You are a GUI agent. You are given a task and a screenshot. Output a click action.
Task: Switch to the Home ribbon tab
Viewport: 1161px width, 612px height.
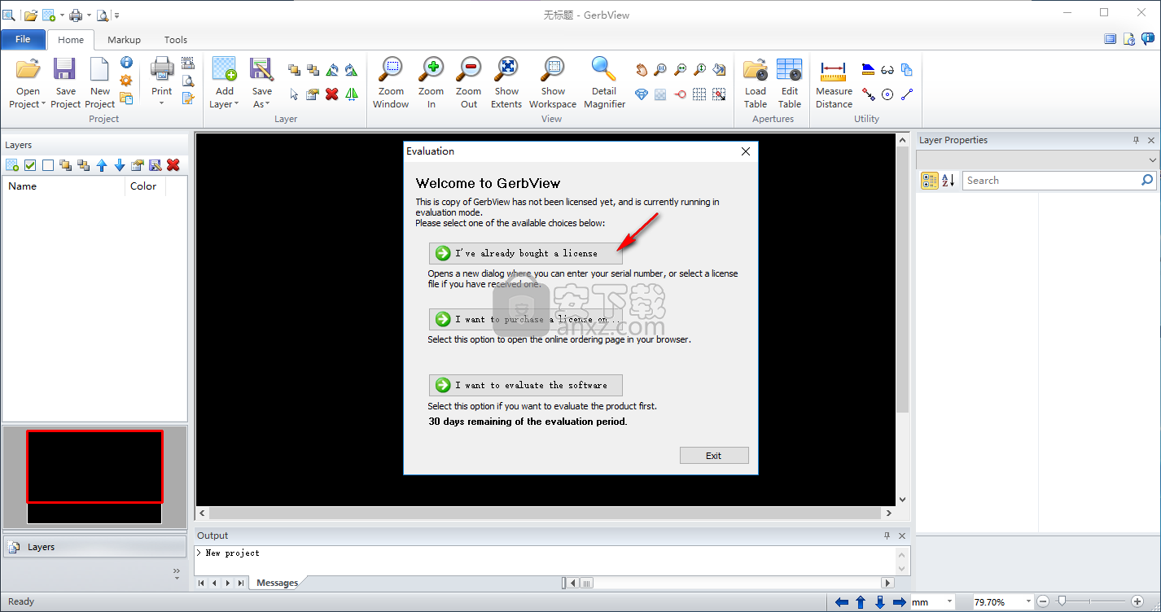click(71, 39)
